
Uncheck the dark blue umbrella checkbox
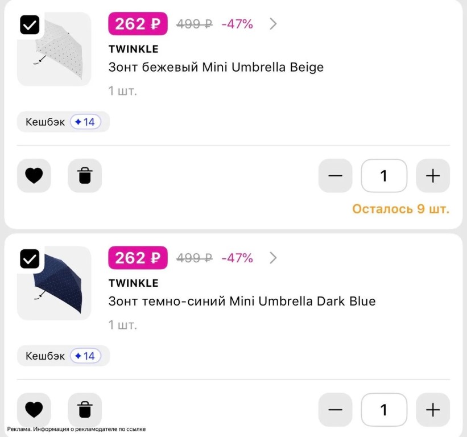[30, 259]
